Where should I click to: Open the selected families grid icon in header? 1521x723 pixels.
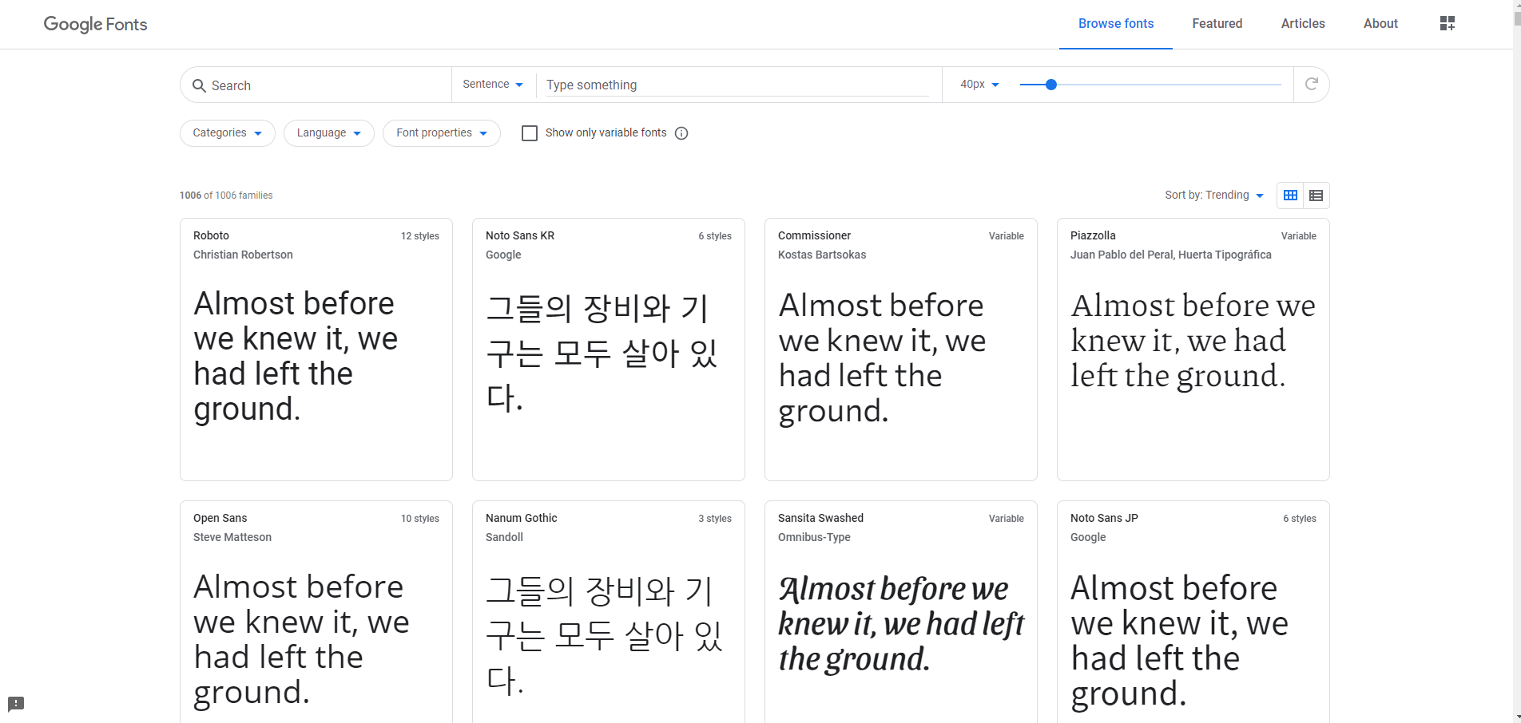point(1447,23)
